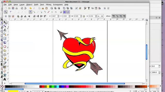Toggle snap to guides

68,12
